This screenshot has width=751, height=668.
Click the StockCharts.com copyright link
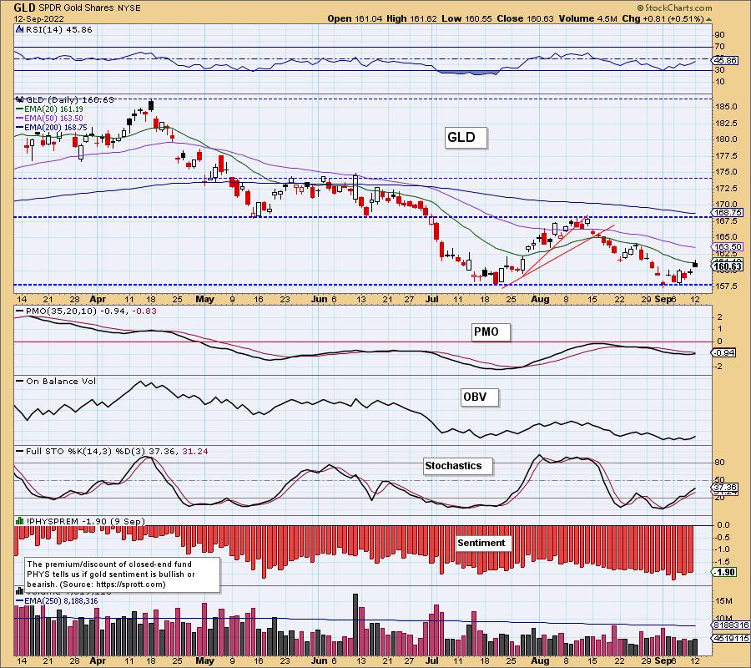coord(674,8)
